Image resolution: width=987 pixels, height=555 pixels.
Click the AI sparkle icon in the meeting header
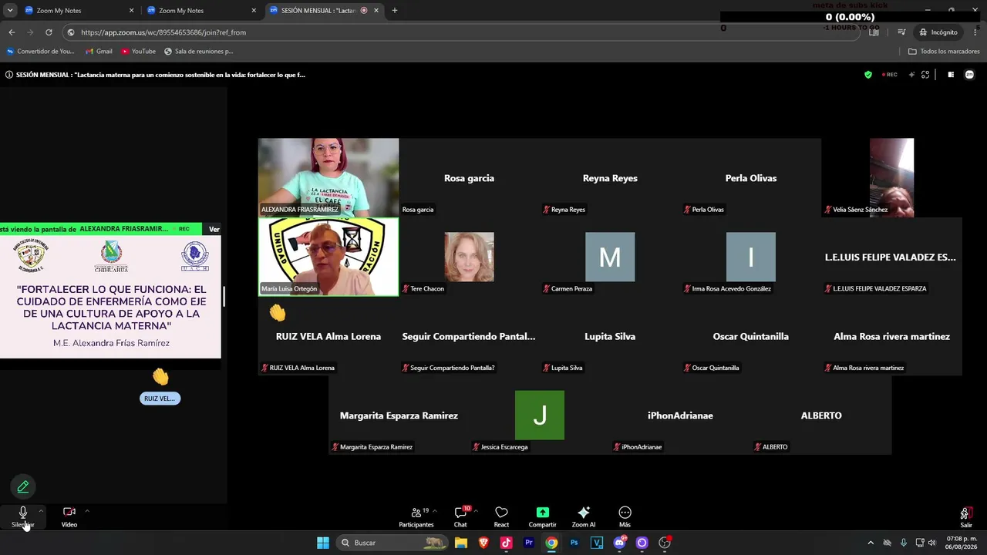click(911, 75)
